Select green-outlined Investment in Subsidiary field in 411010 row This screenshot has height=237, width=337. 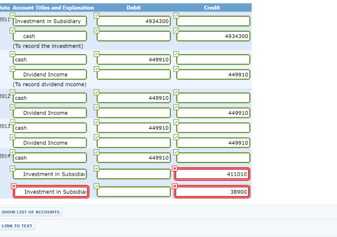pos(50,174)
